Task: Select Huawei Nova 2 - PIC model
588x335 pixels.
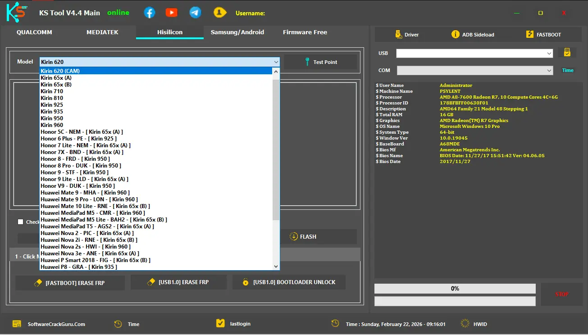Action: coord(156,233)
